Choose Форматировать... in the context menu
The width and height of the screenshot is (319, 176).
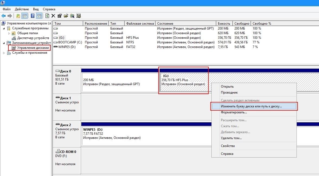tap(254, 112)
